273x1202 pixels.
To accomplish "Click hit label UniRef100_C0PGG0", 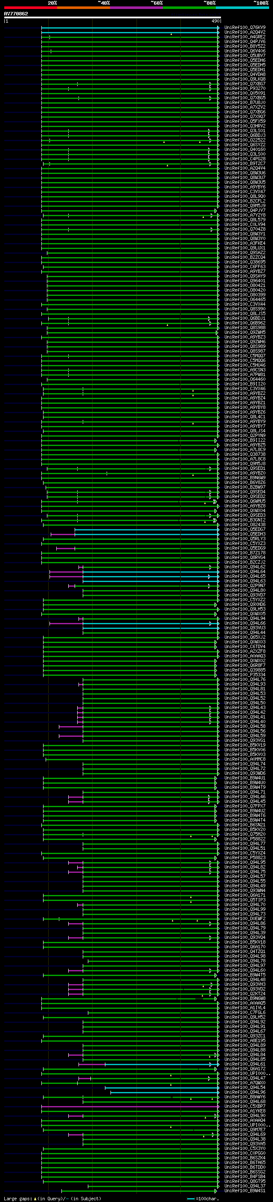I will tap(245, 1153).
